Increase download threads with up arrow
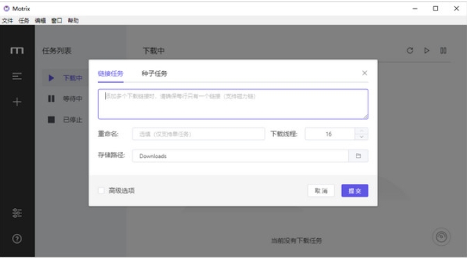467x259 pixels. click(x=361, y=131)
